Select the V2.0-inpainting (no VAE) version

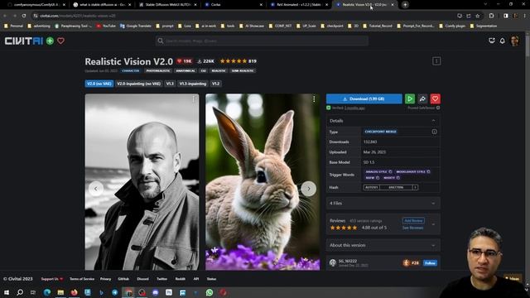point(138,84)
